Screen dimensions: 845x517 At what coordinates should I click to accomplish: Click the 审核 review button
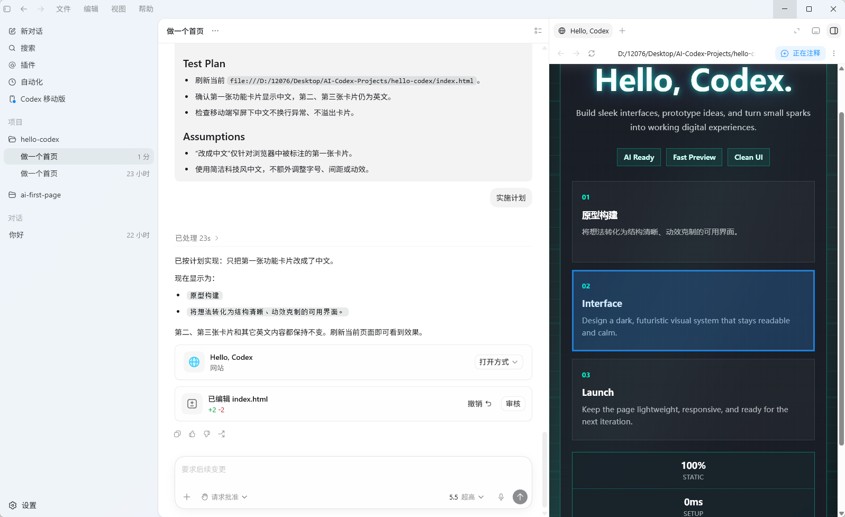coord(513,404)
